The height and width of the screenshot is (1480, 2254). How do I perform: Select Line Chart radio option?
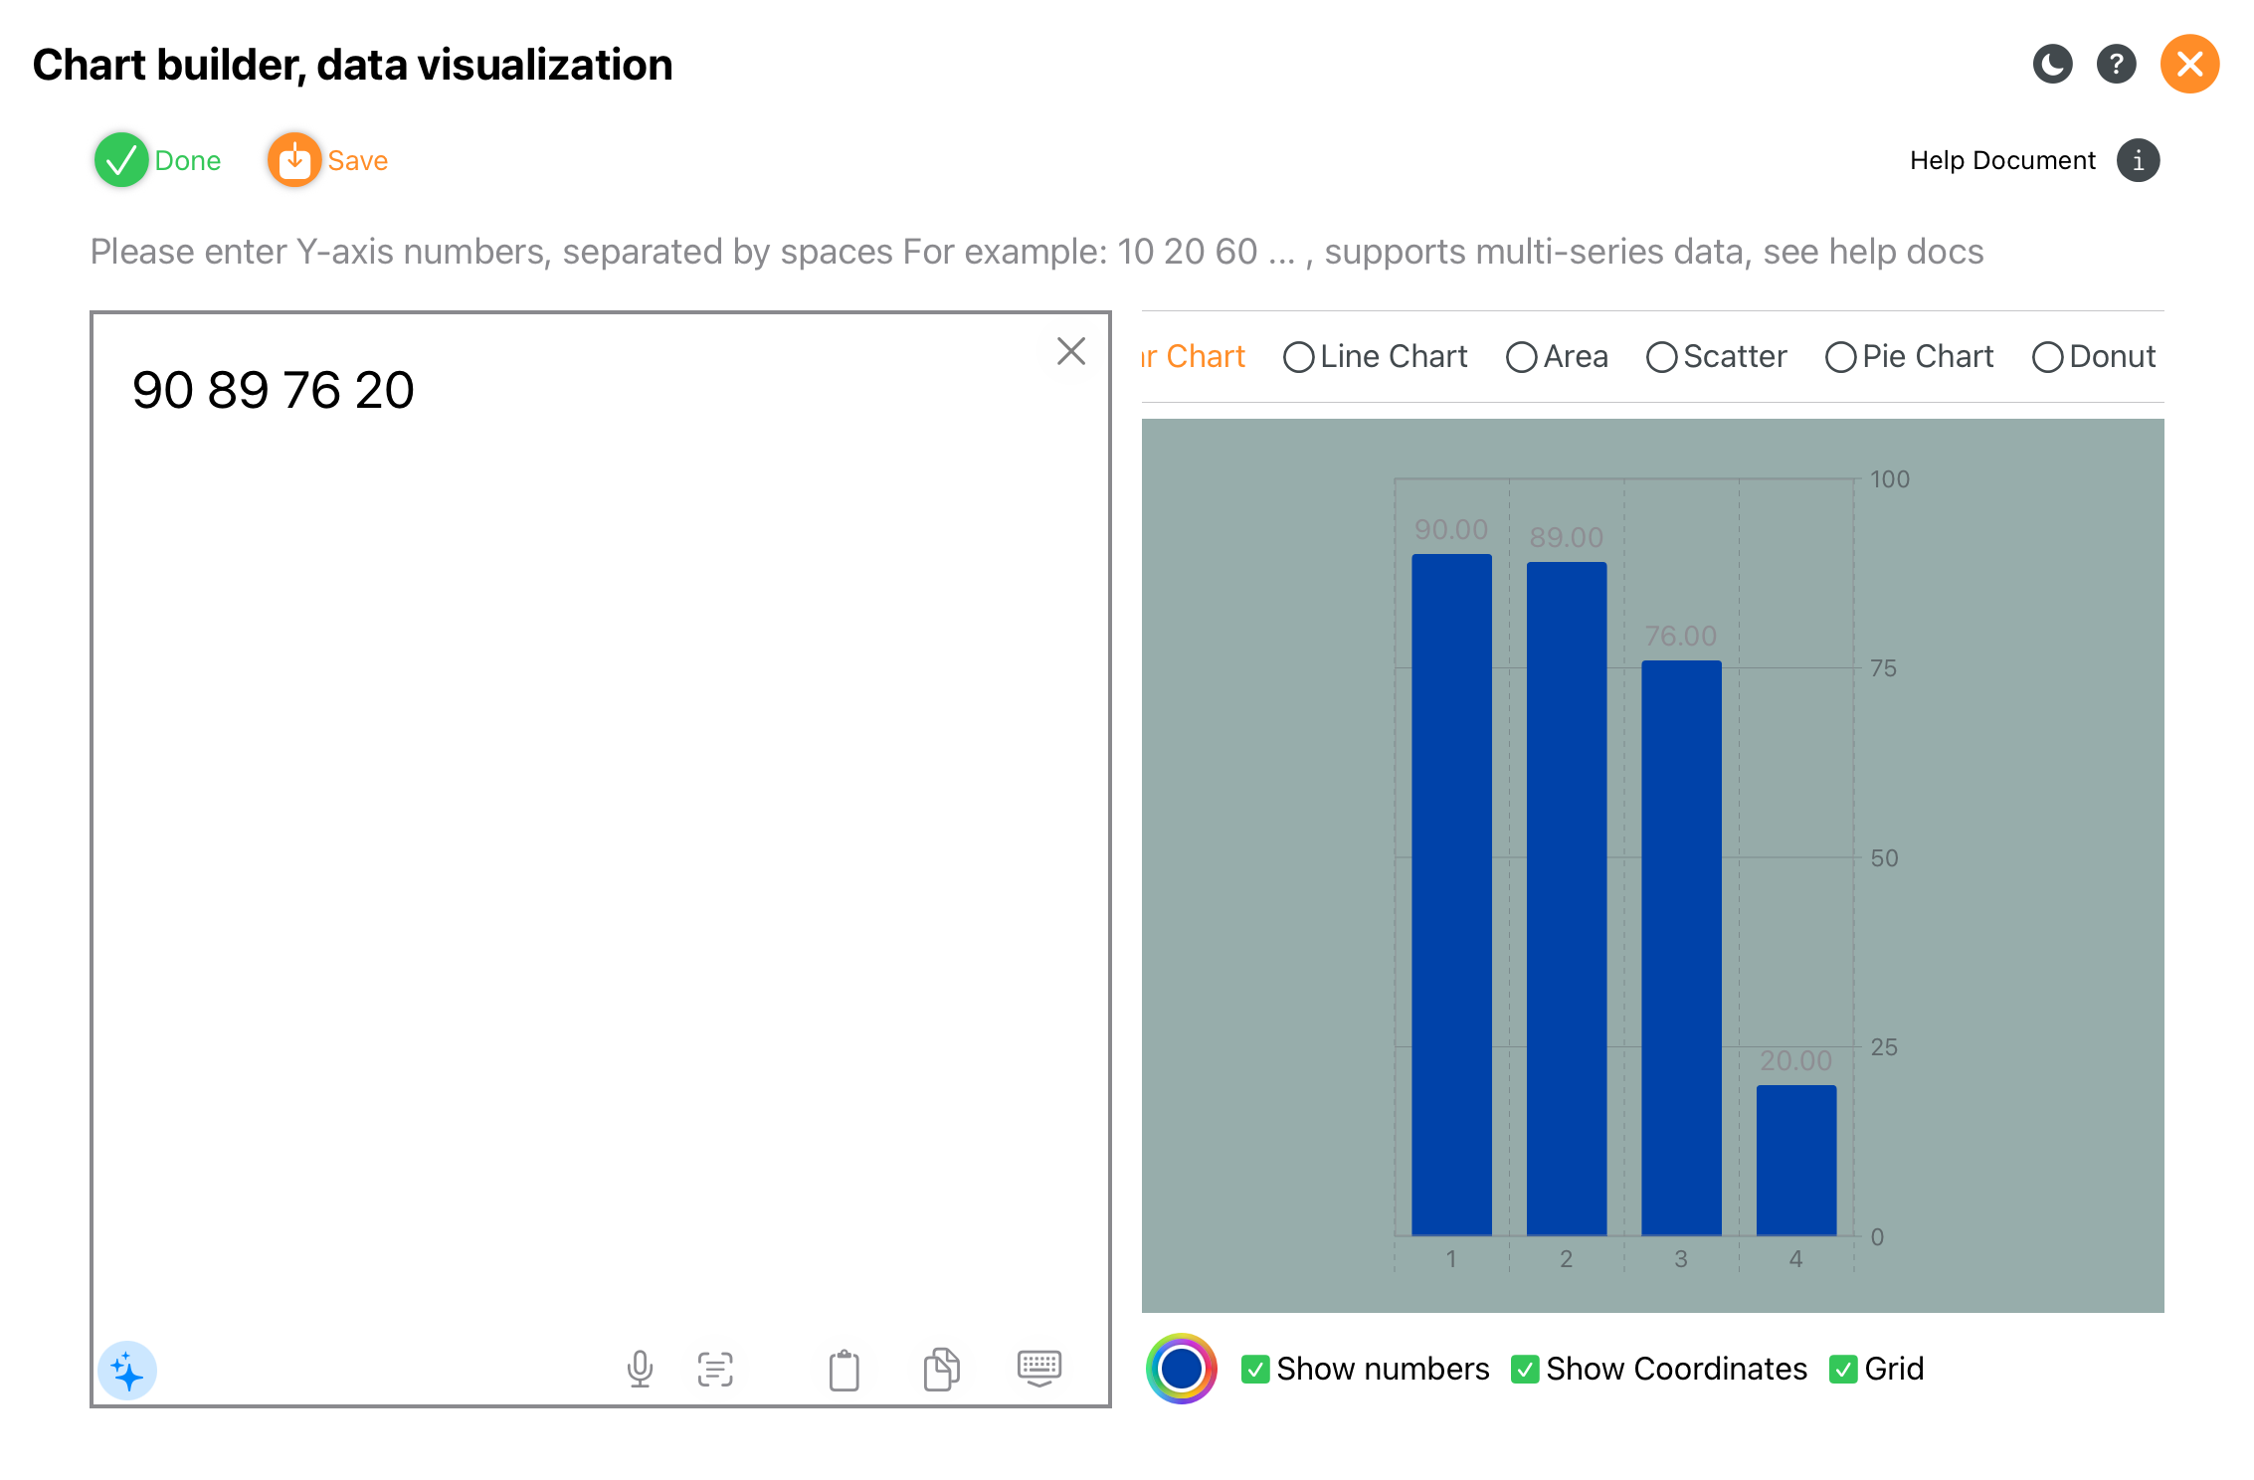(1298, 357)
